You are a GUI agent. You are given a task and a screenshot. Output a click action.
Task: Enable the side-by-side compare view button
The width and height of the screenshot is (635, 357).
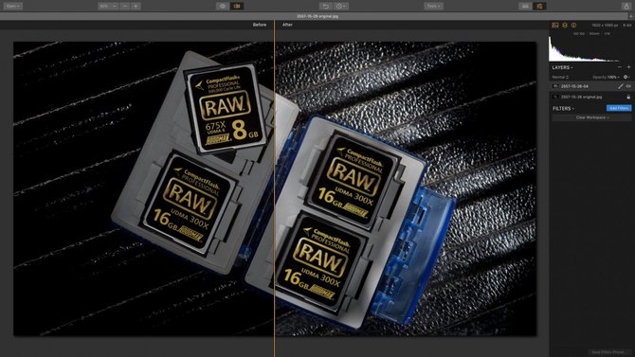click(237, 6)
